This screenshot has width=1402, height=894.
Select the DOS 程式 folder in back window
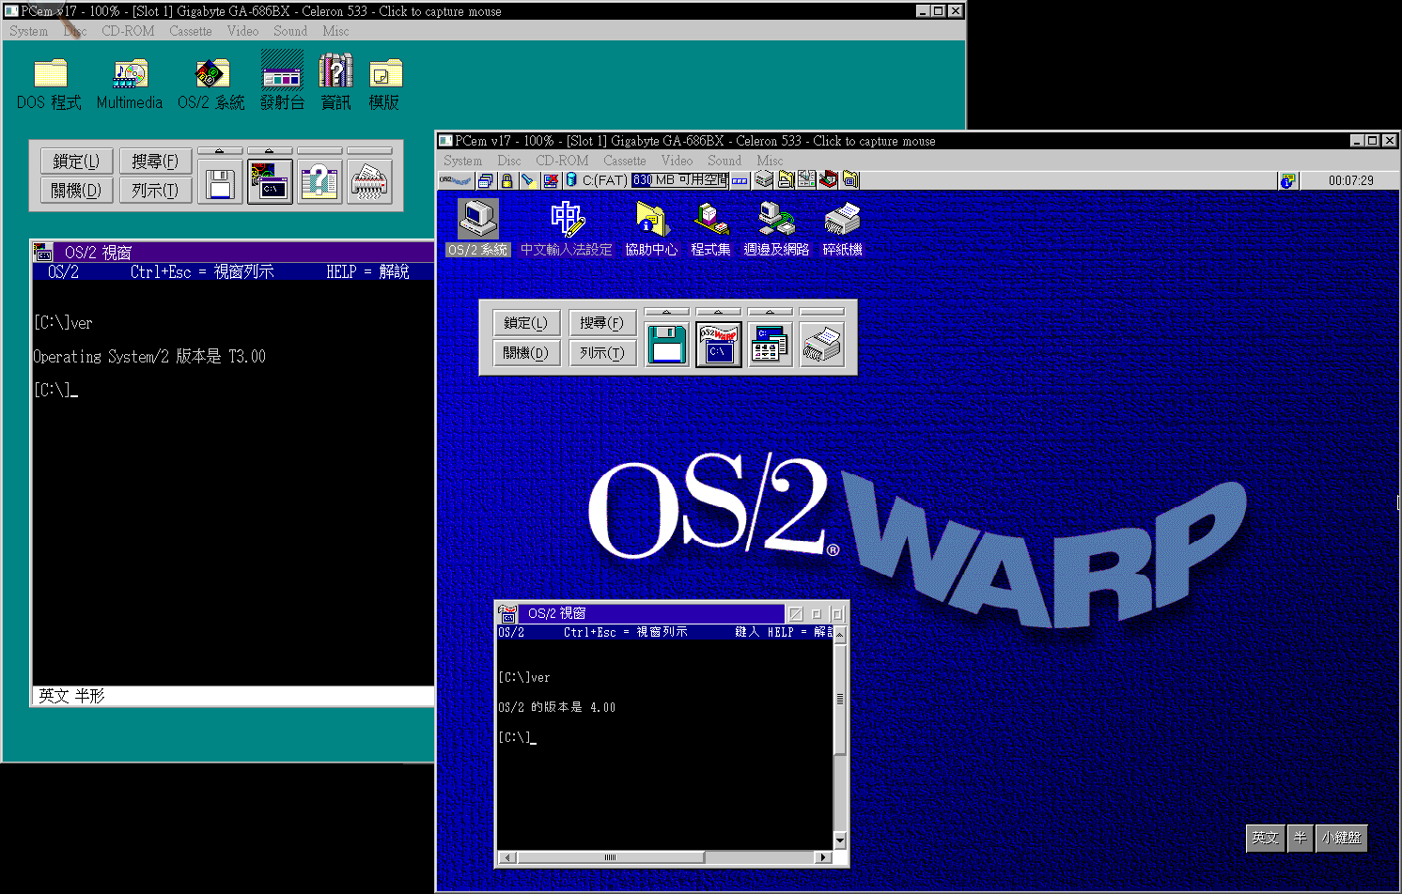(50, 85)
